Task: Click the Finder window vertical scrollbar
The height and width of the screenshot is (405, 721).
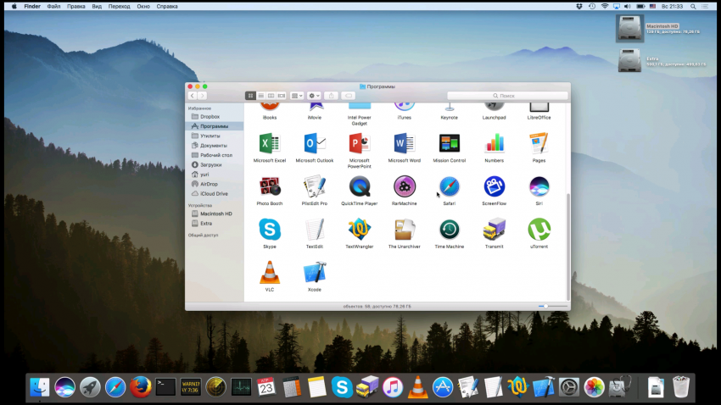Action: pos(568,247)
